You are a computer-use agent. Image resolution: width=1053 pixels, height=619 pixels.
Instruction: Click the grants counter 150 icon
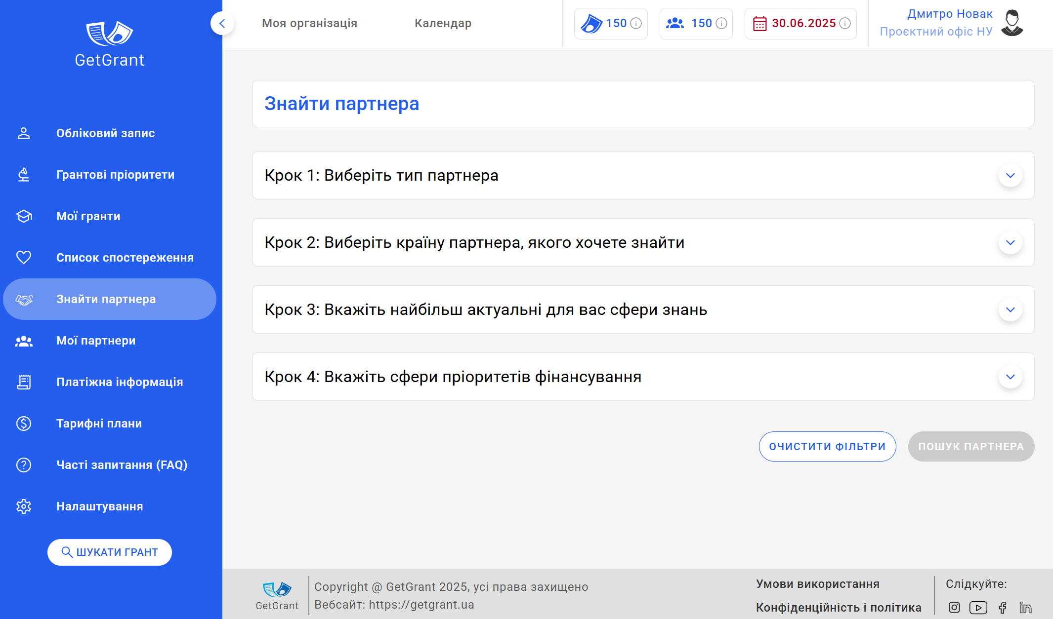591,23
